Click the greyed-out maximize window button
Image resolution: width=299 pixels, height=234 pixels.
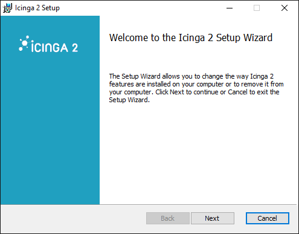[x=257, y=8]
